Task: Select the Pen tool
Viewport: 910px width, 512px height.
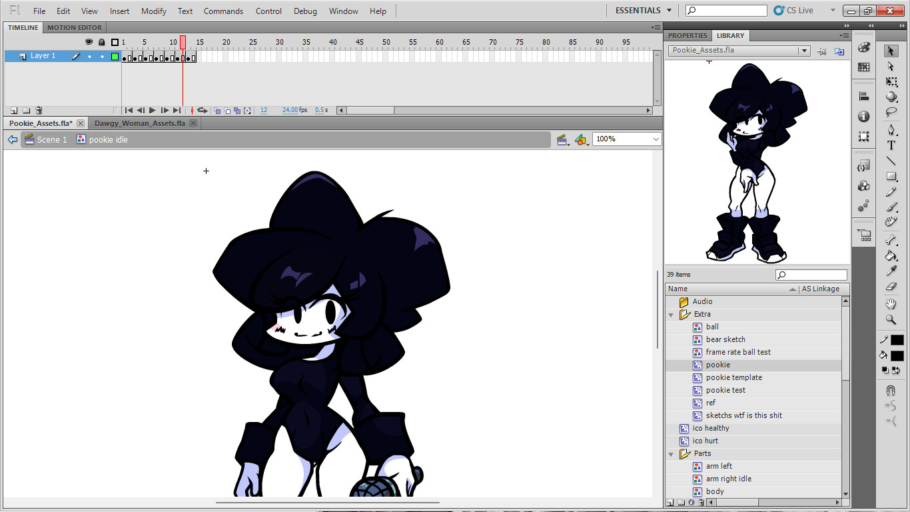Action: click(891, 129)
